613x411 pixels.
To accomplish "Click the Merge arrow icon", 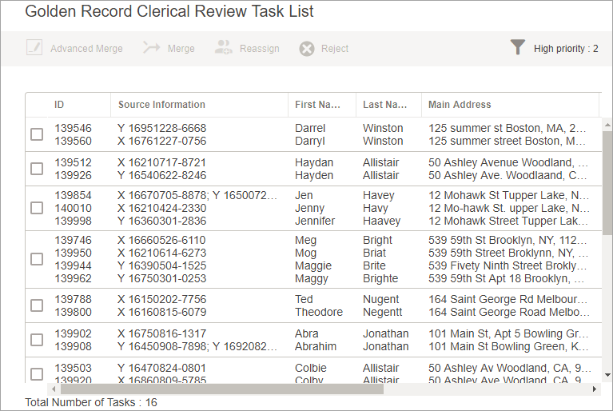I will [x=152, y=48].
